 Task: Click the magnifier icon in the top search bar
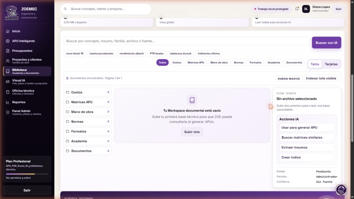pyautogui.click(x=65, y=9)
